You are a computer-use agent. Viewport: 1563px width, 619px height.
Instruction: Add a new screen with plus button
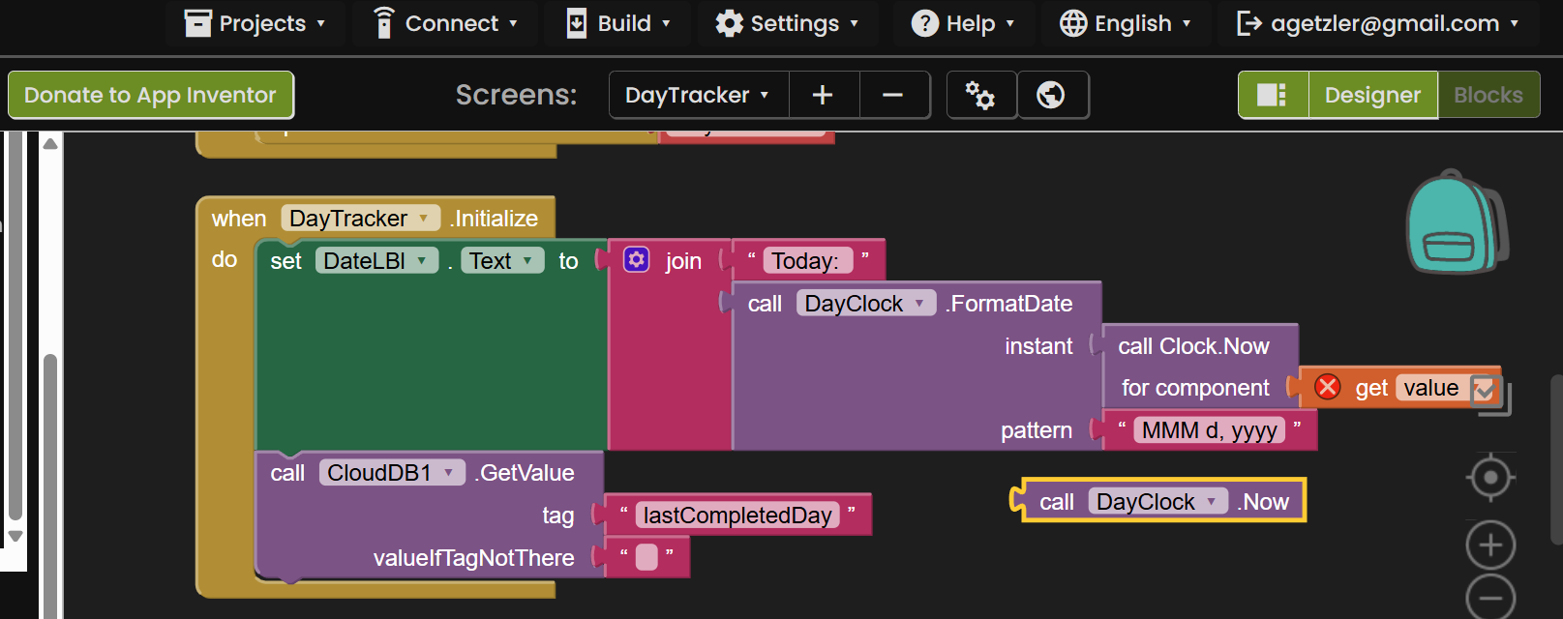coord(823,95)
